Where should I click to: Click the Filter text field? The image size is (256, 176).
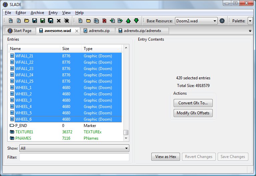pyautogui.click(x=74, y=157)
